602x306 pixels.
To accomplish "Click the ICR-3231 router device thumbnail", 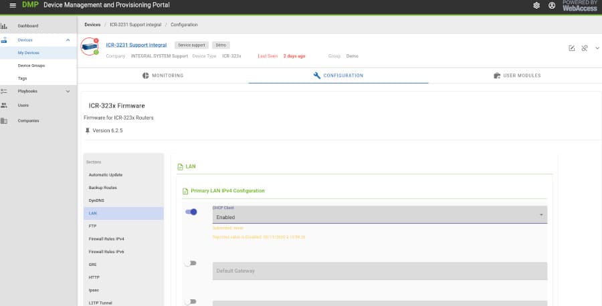I will pos(90,46).
